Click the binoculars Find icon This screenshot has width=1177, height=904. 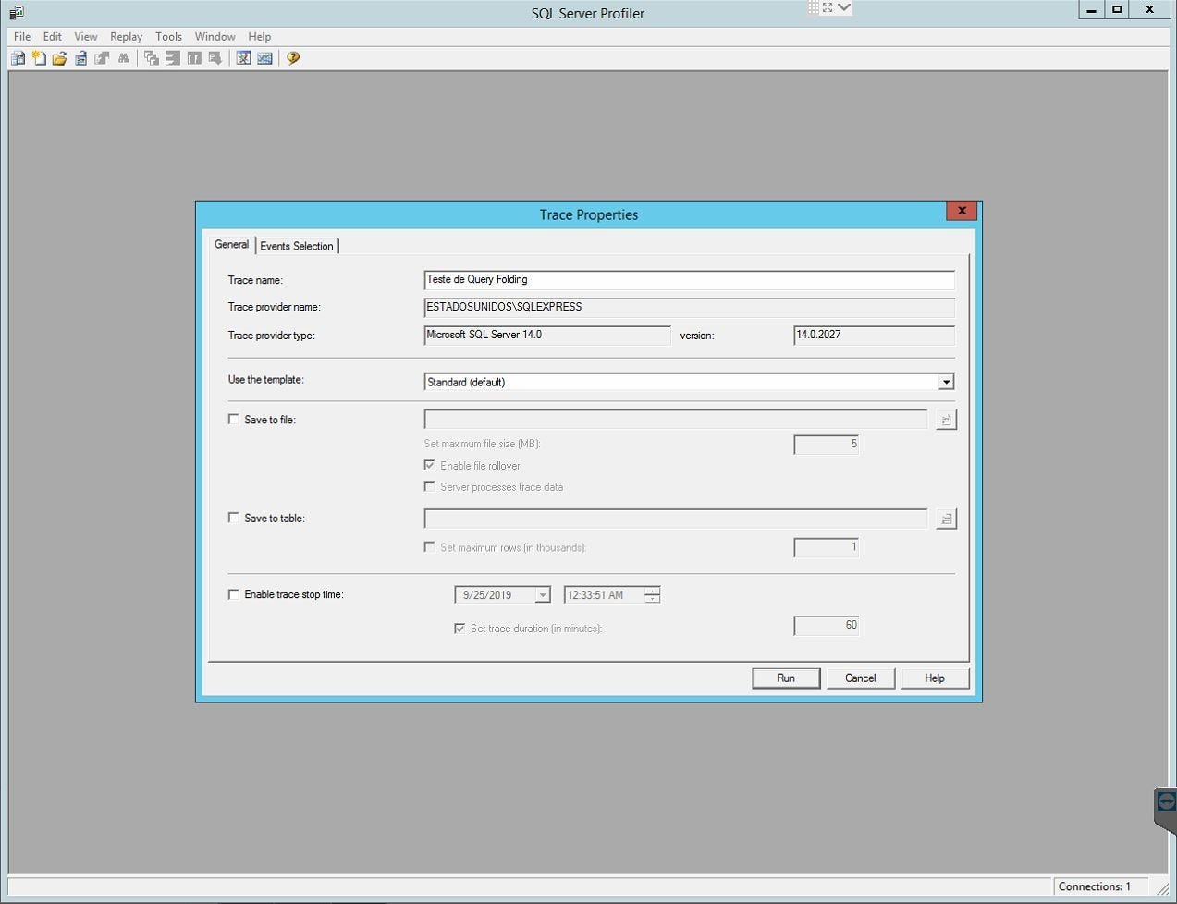coord(123,58)
